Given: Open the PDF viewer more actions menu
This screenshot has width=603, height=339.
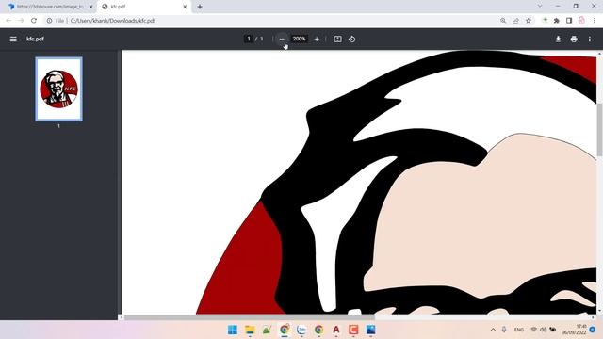Looking at the screenshot, I should click(x=590, y=39).
